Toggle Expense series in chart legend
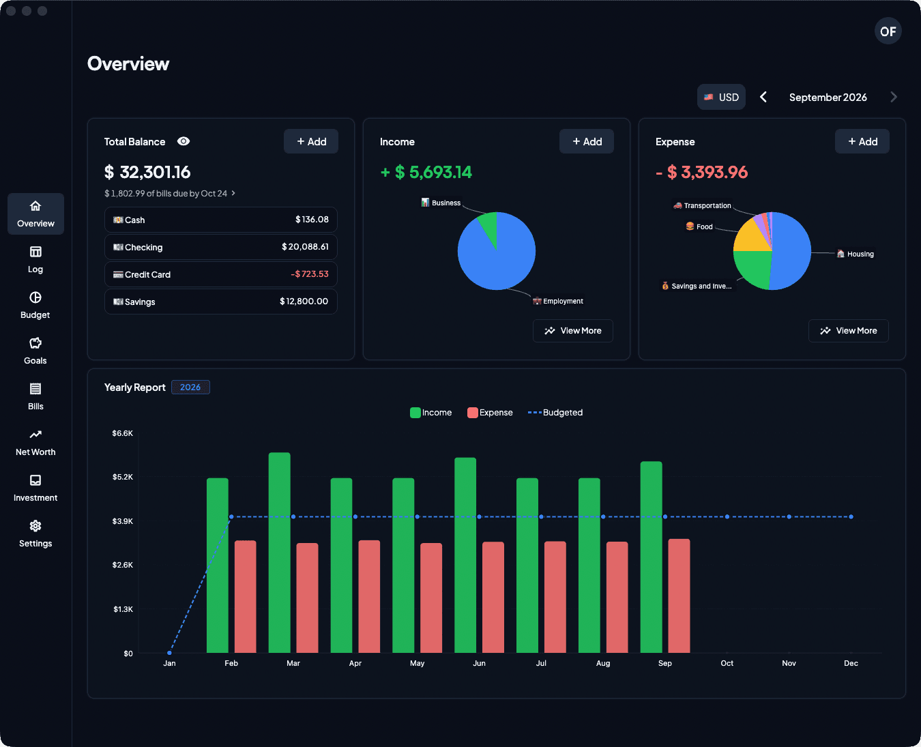The width and height of the screenshot is (921, 747). [490, 413]
